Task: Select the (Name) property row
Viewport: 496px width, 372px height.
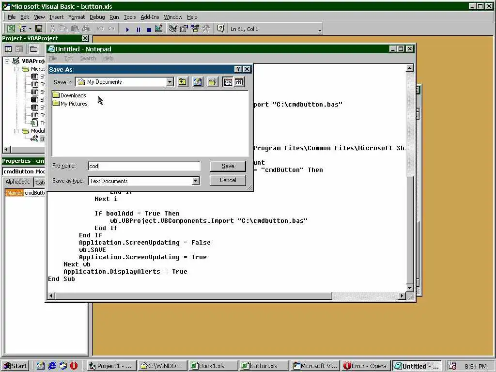Action: (x=25, y=193)
